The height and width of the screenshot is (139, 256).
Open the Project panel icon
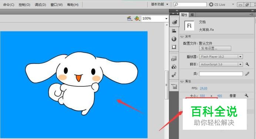click(x=174, y=86)
